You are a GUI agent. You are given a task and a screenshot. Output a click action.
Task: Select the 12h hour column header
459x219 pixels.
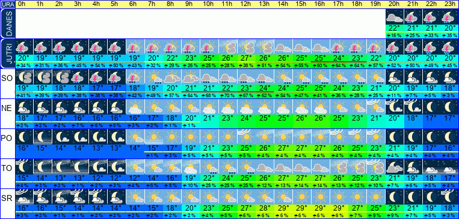click(247, 4)
